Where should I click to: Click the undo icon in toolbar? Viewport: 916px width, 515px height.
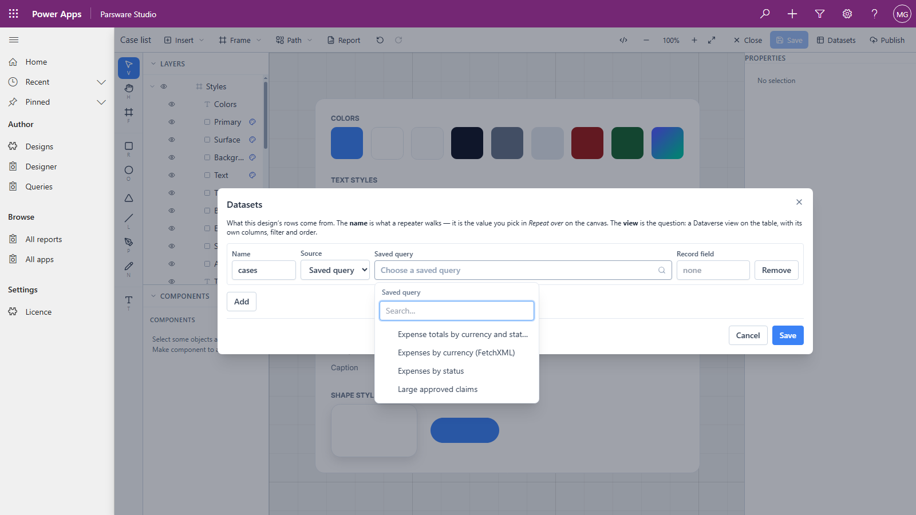(x=380, y=40)
